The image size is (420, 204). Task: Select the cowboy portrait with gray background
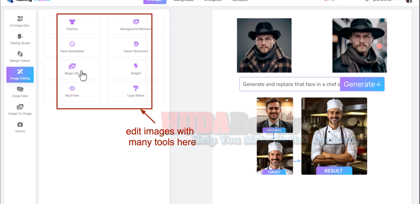[x=264, y=45]
